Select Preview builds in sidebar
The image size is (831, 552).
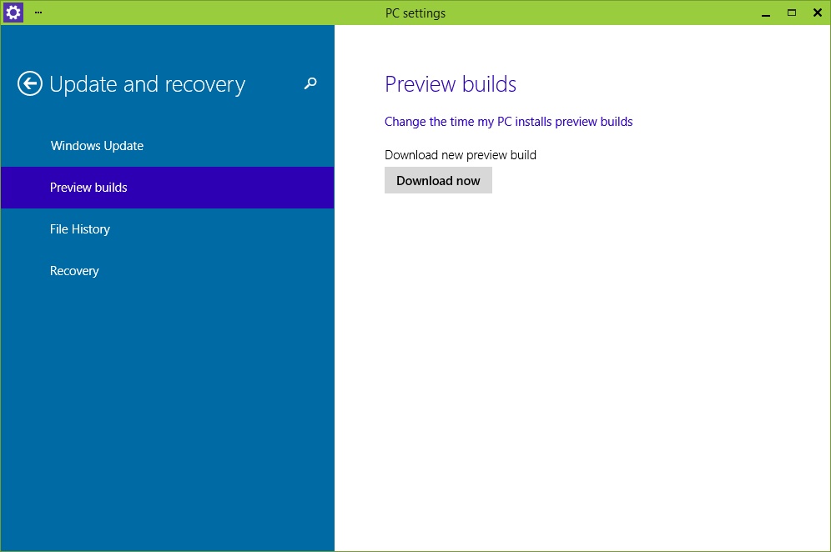tap(168, 188)
